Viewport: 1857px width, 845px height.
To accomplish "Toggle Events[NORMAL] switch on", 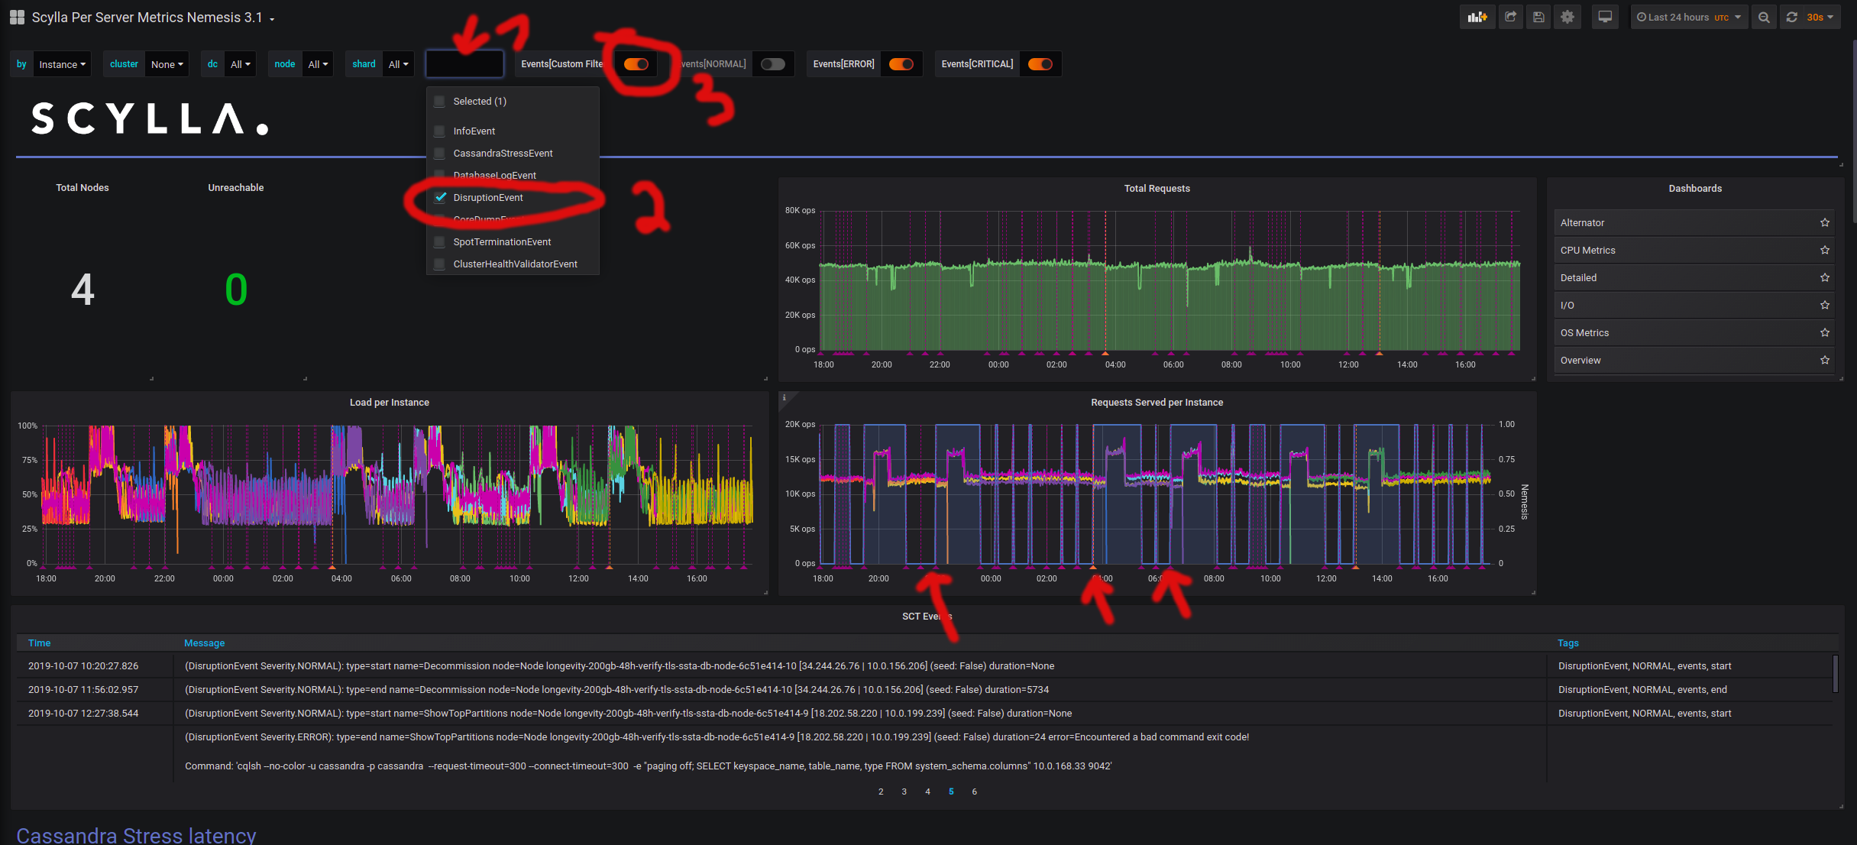I will coord(773,64).
